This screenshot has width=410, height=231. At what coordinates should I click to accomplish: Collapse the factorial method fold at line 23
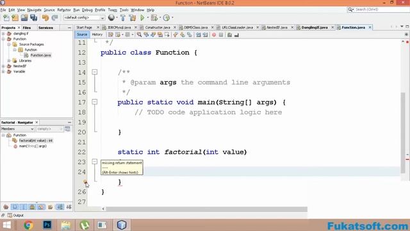[x=95, y=162]
